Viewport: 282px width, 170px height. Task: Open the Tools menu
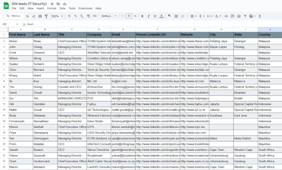(72, 8)
